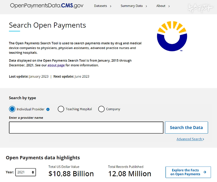The image size is (217, 182).
Task: Follow the about page link
Action: pyautogui.click(x=56, y=65)
